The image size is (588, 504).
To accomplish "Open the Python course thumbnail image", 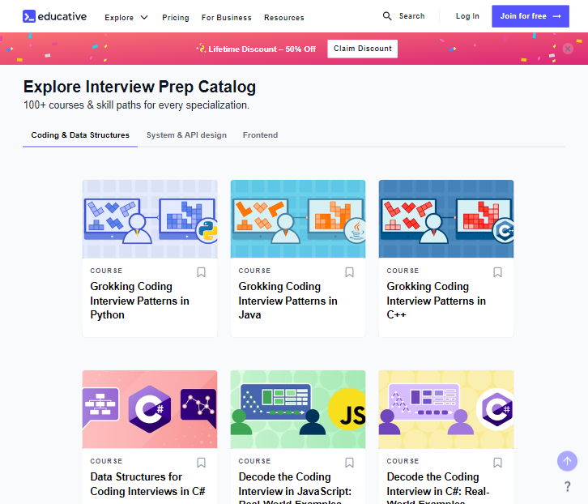I will tap(150, 219).
